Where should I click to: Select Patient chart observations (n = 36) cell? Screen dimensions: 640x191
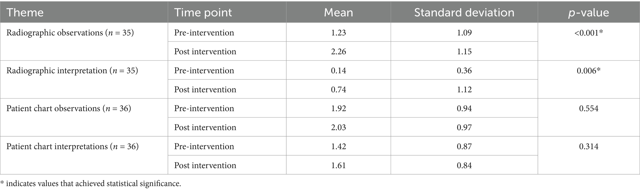click(84, 117)
